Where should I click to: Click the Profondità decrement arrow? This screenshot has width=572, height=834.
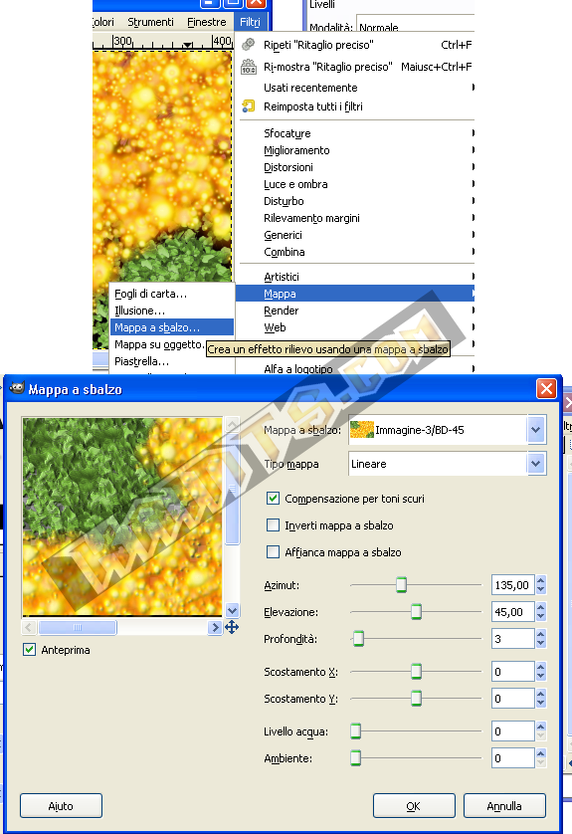point(540,643)
